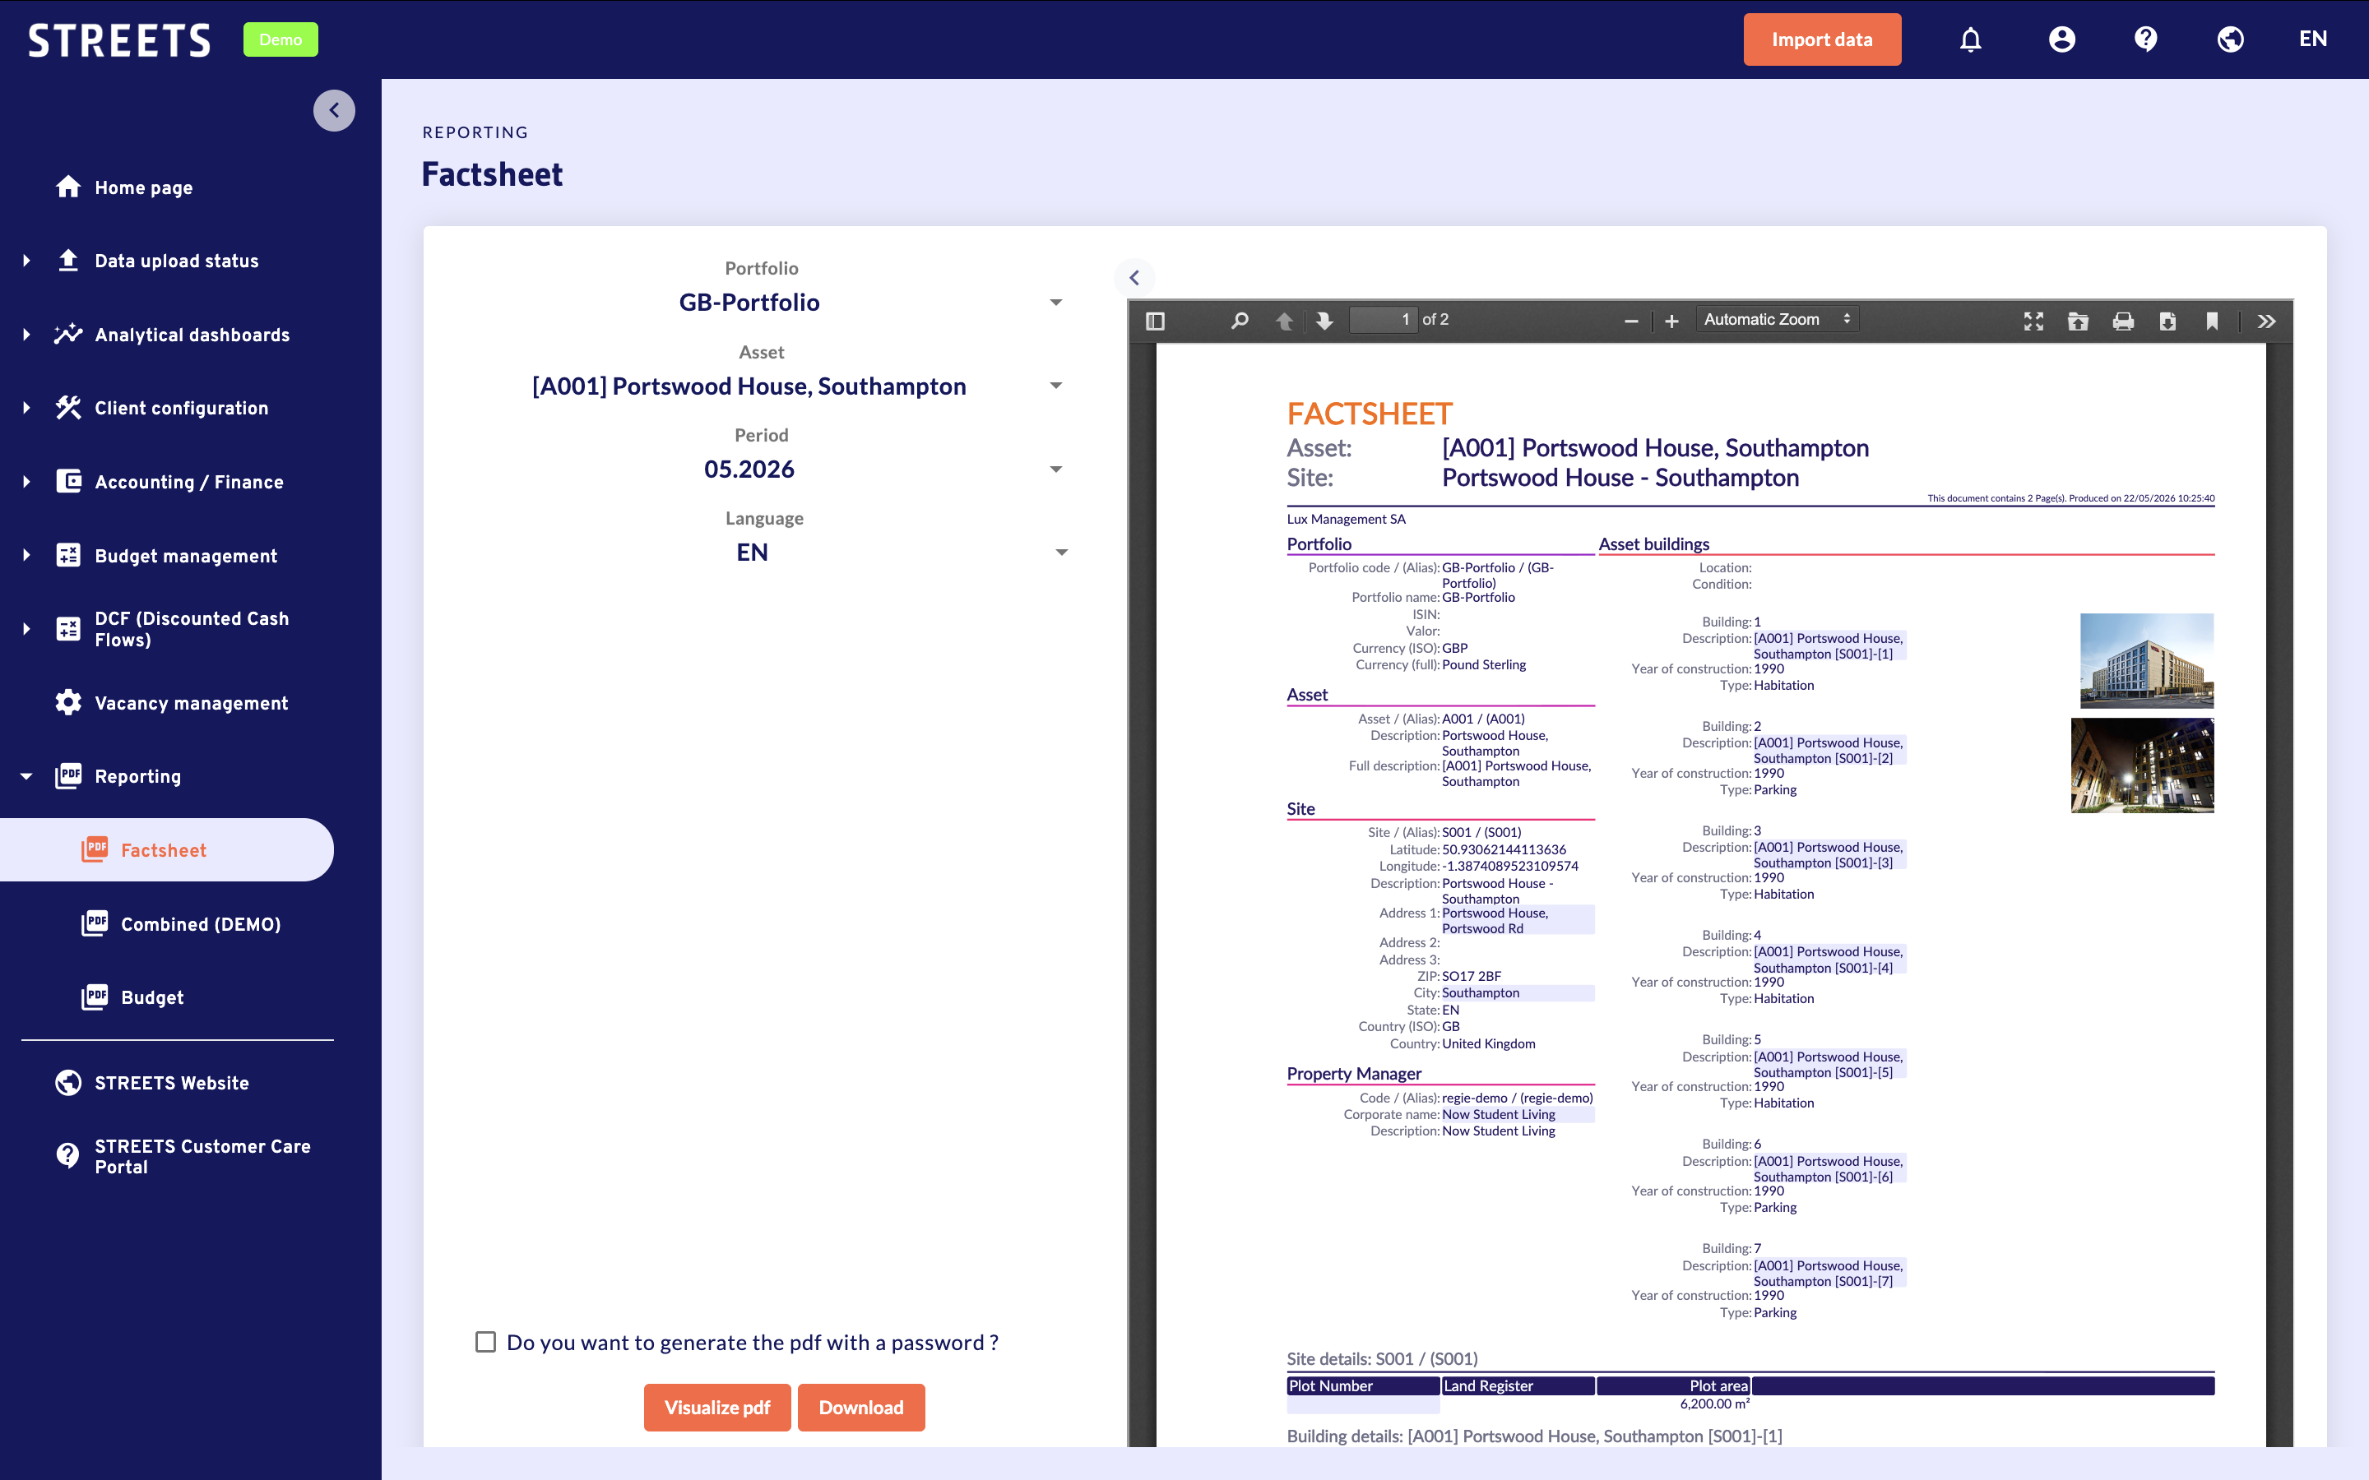Open the PDF tools double-arrow menu
Image resolution: width=2369 pixels, height=1480 pixels.
[x=2267, y=321]
